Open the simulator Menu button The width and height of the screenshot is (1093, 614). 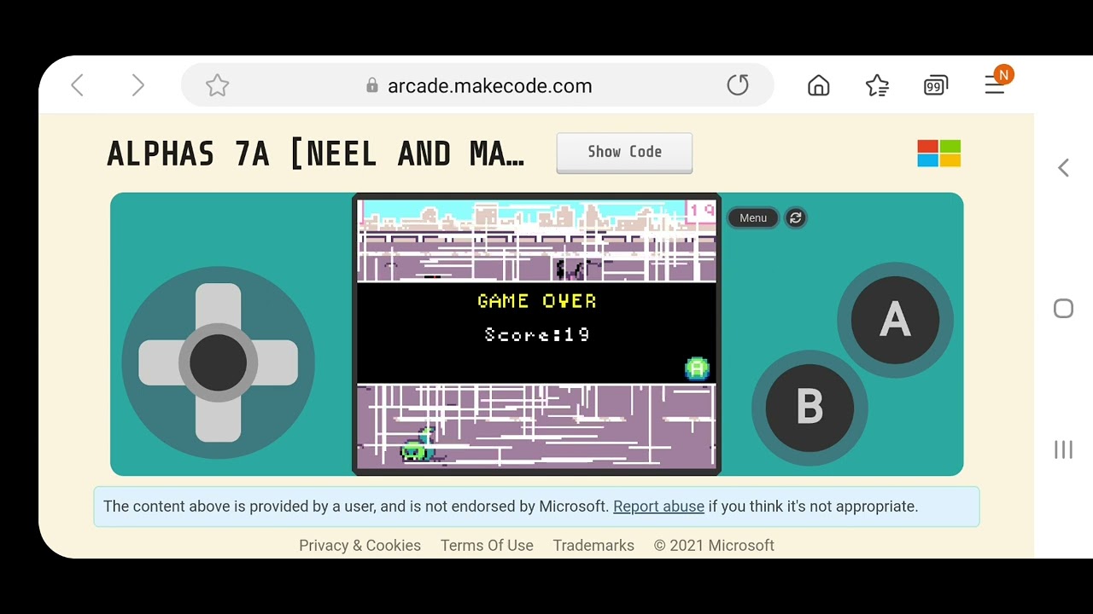[x=753, y=218]
